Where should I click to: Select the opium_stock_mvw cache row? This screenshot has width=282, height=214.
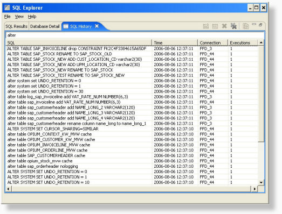tap(132, 161)
